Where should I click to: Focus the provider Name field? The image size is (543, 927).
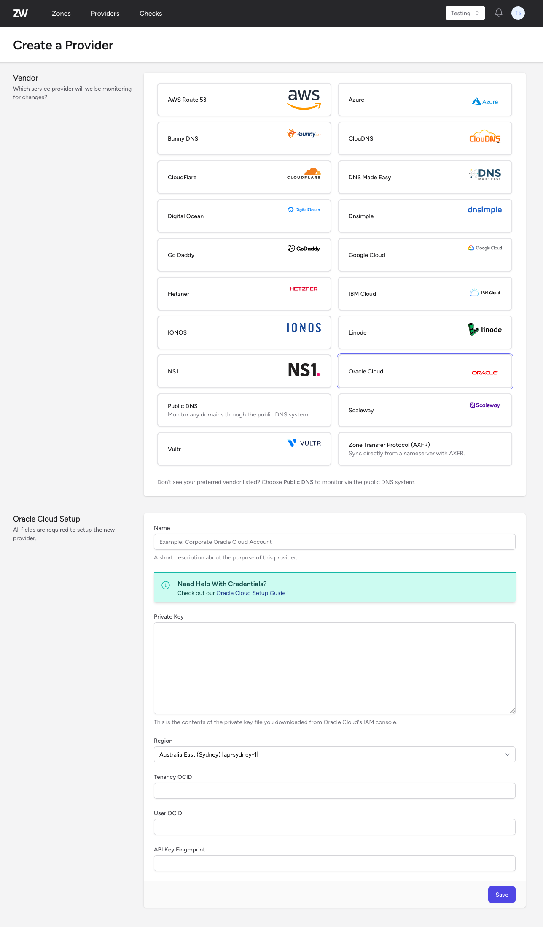(x=334, y=542)
